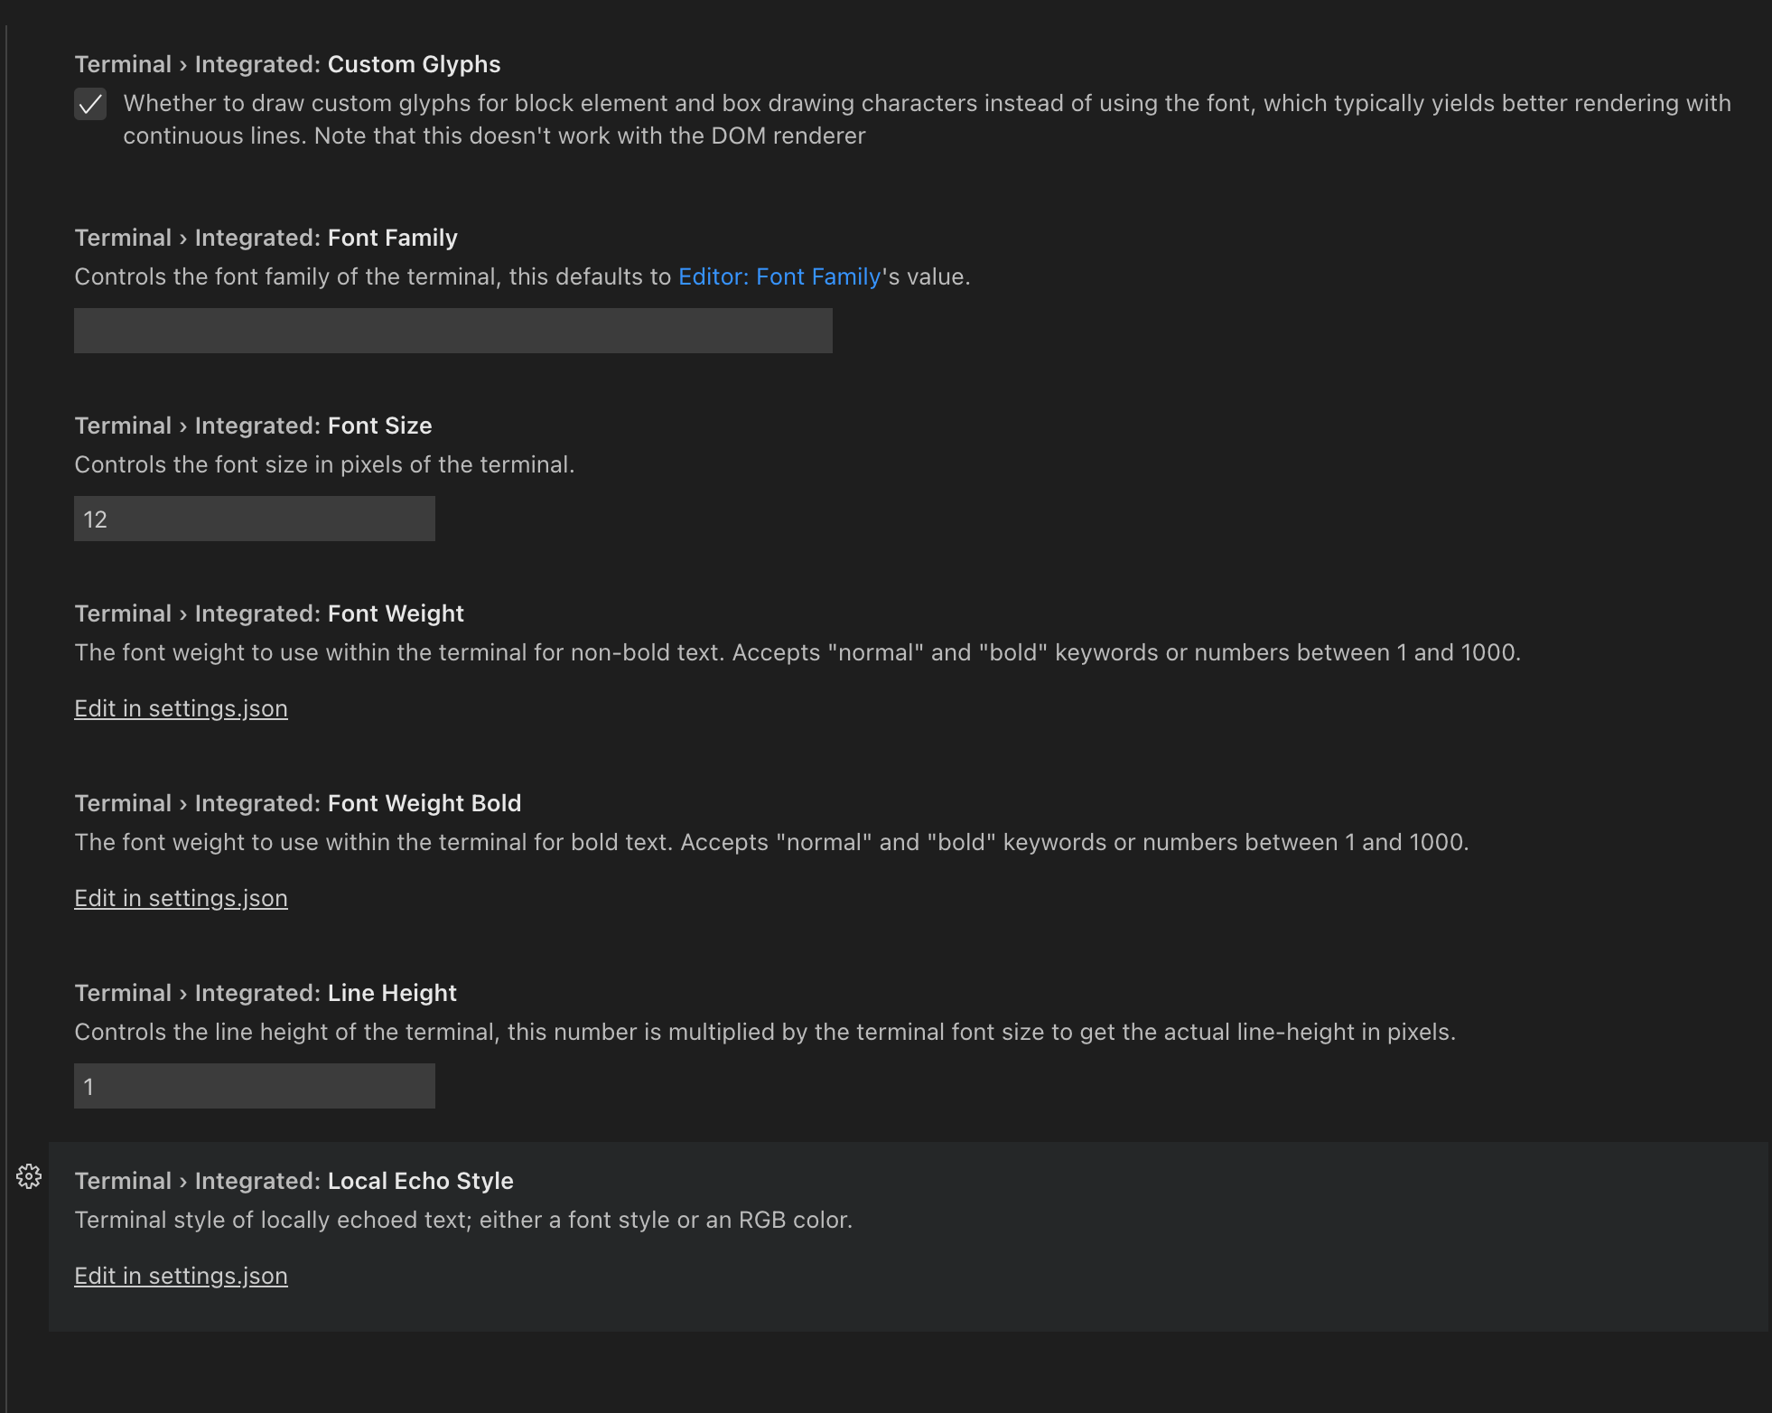Select the Custom Glyphs setting title

(x=287, y=63)
